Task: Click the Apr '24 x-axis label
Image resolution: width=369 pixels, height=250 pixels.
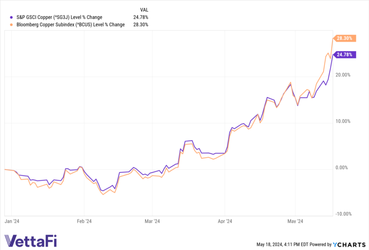Action: tap(225, 222)
